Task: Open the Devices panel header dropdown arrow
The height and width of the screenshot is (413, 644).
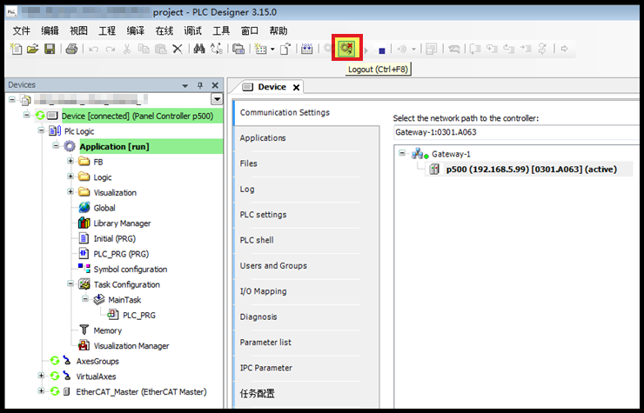Action: [185, 86]
